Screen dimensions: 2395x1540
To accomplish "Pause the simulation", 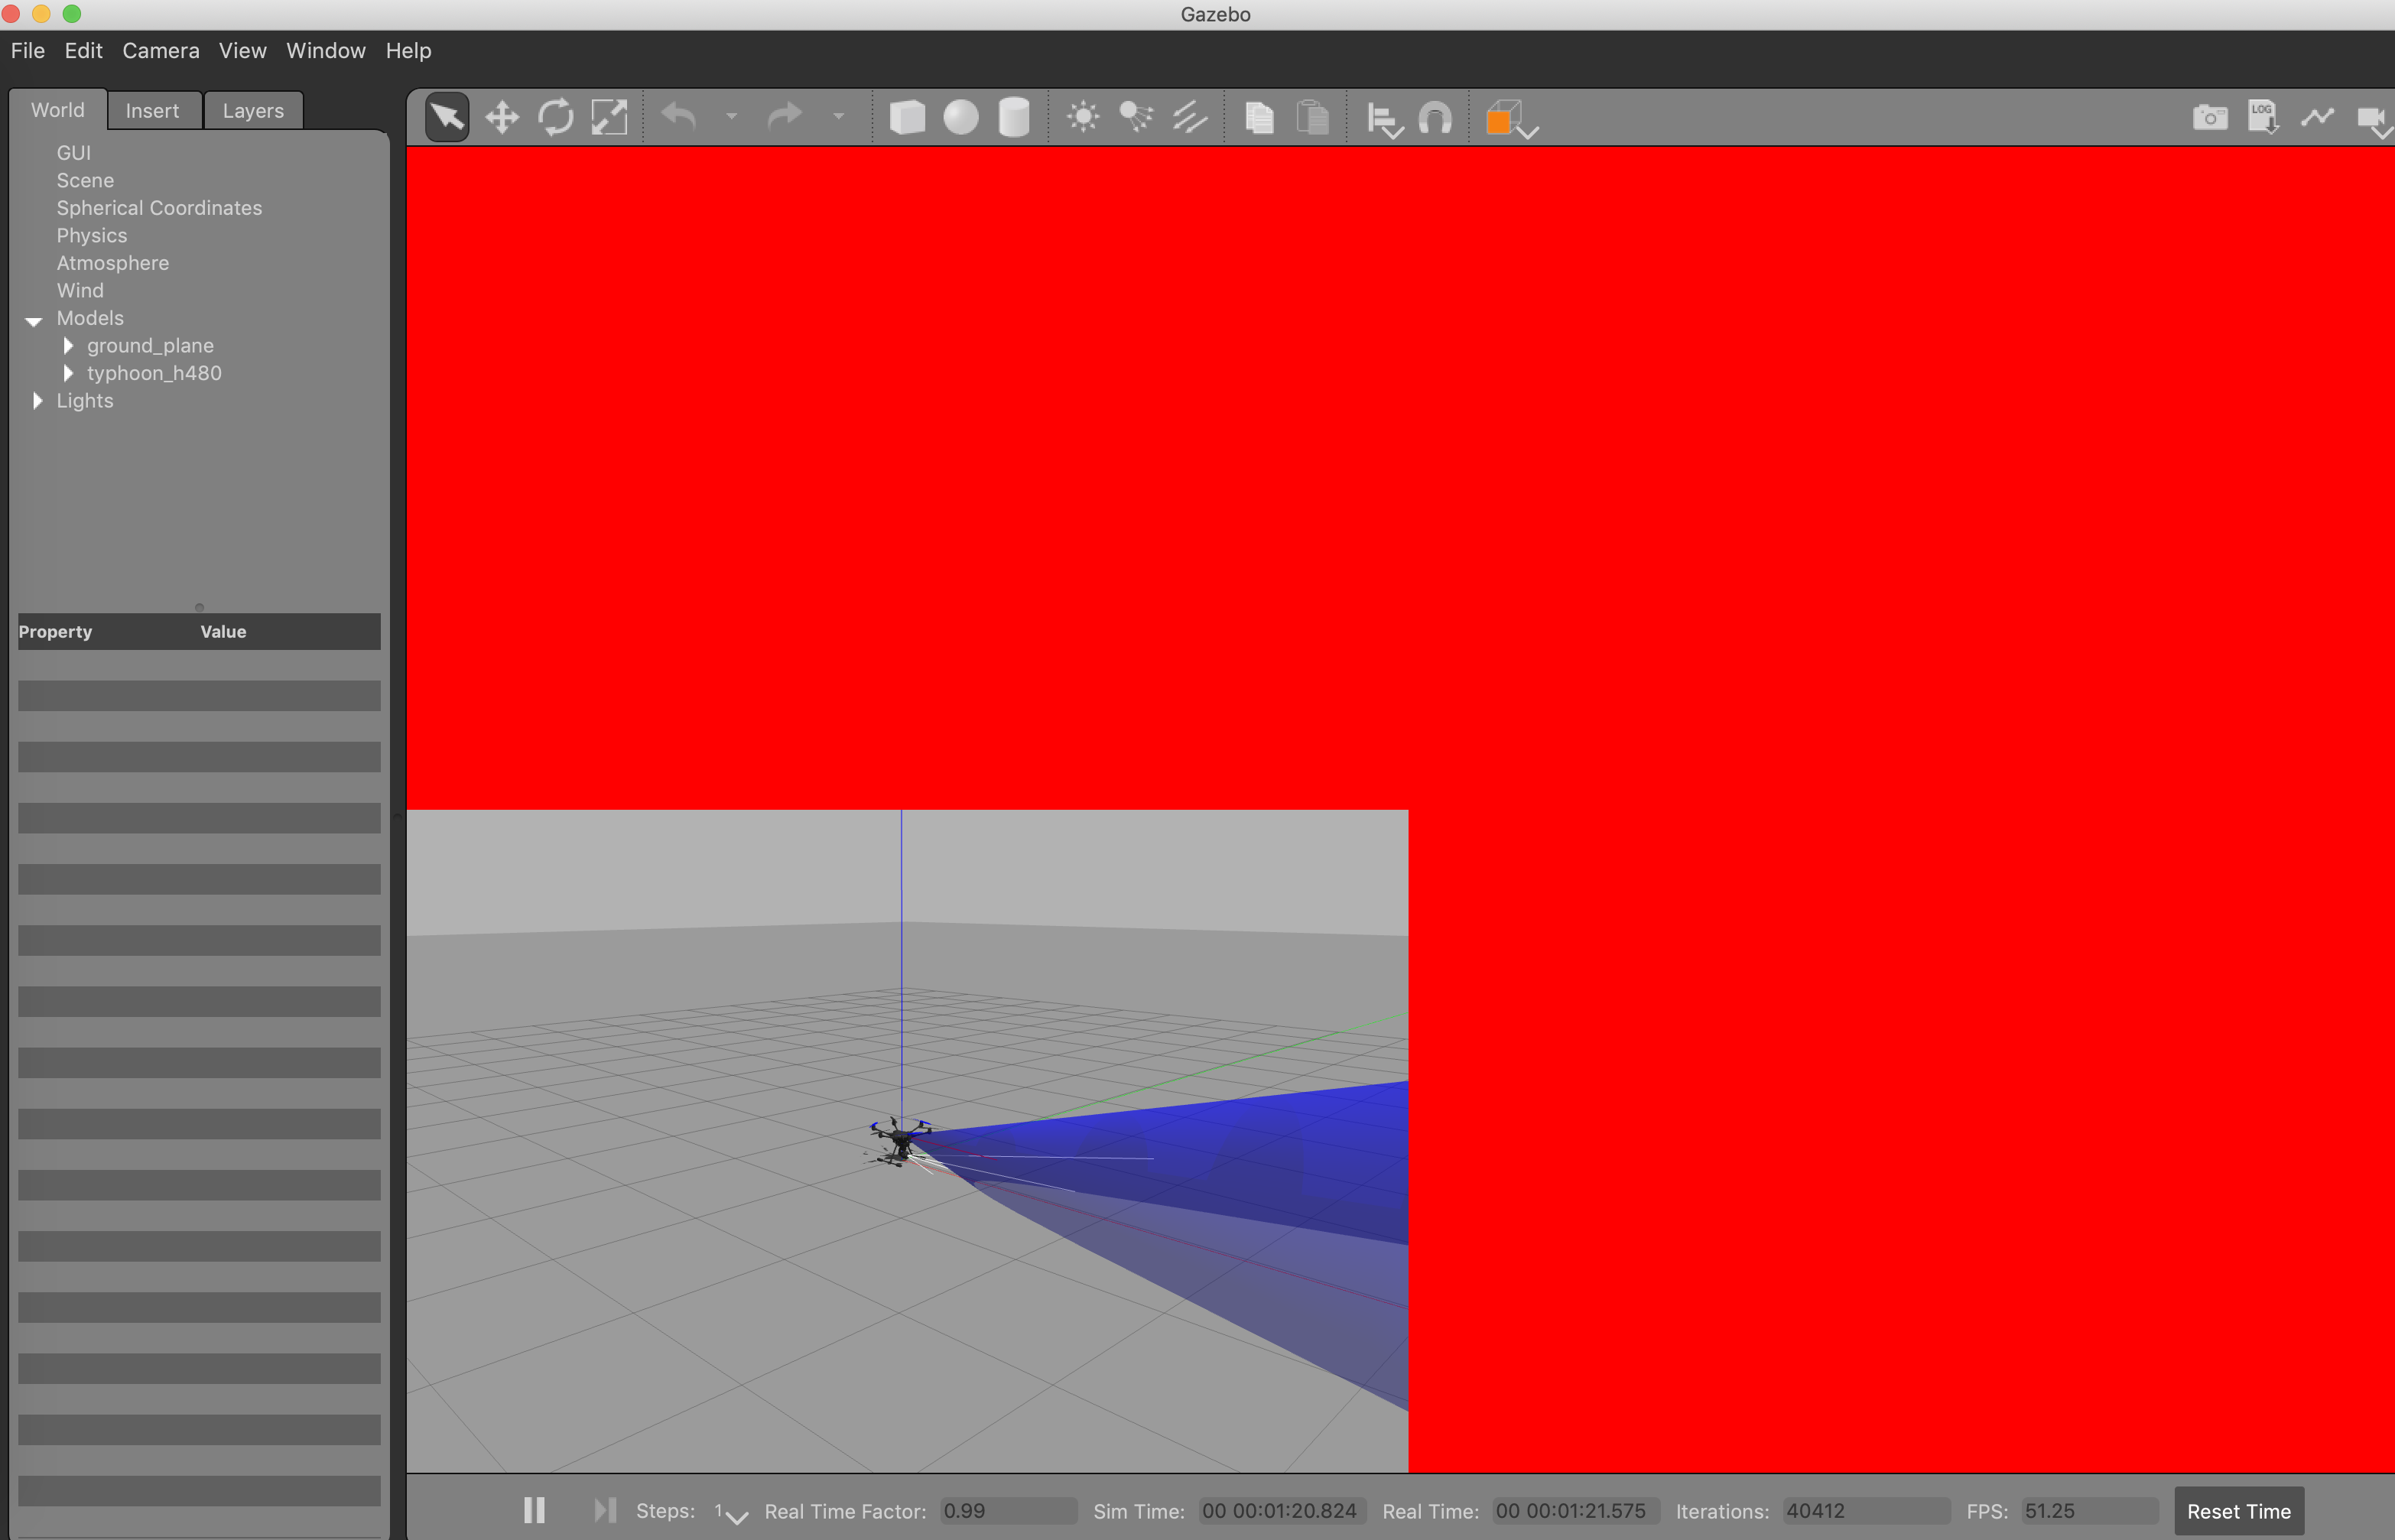I will point(534,1510).
